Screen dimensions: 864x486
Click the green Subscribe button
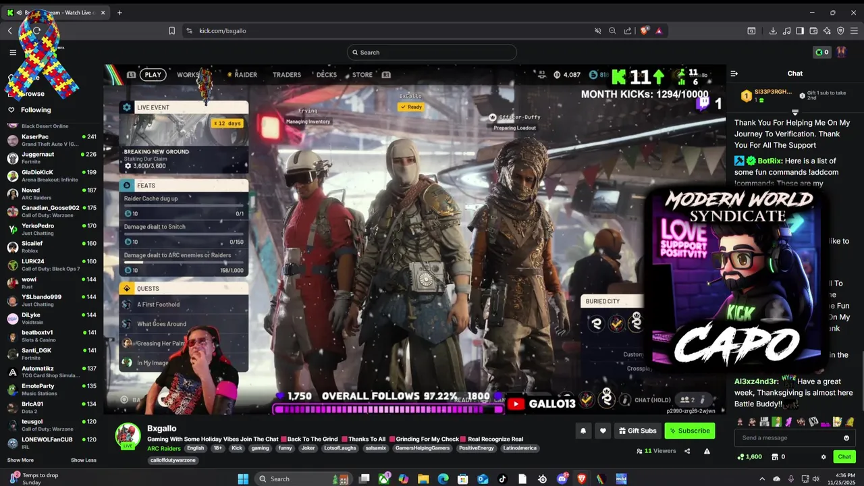(x=689, y=431)
